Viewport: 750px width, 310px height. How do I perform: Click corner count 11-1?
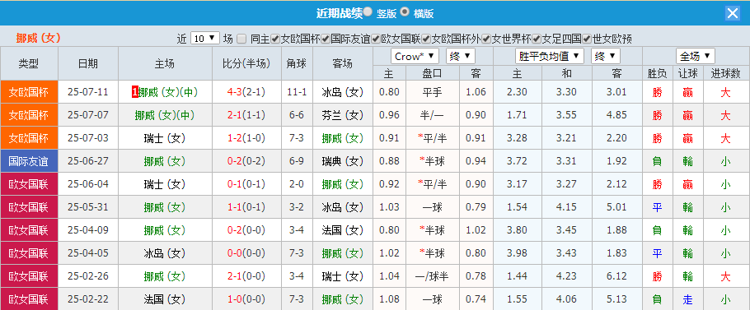click(x=297, y=92)
